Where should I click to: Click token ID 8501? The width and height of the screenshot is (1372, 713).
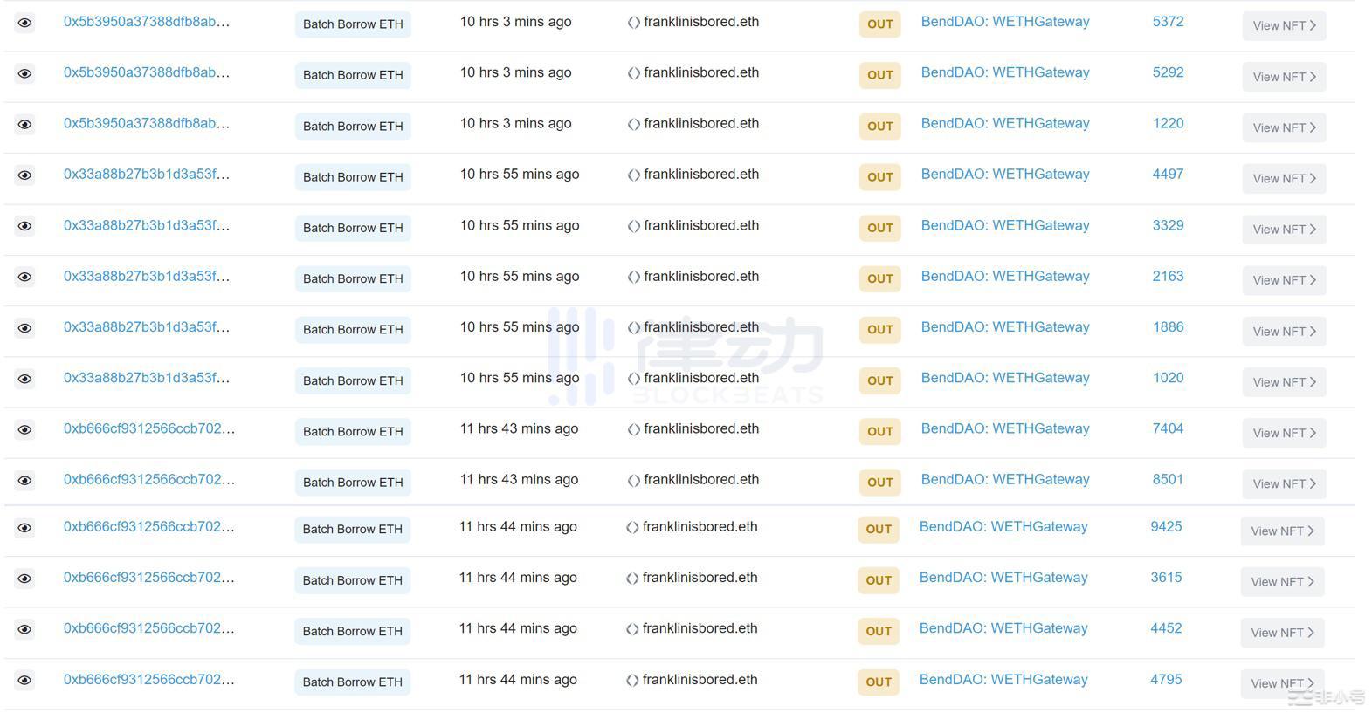coord(1168,479)
